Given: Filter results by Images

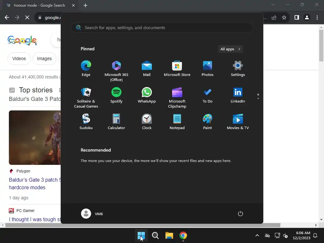Looking at the screenshot, I should [44, 59].
